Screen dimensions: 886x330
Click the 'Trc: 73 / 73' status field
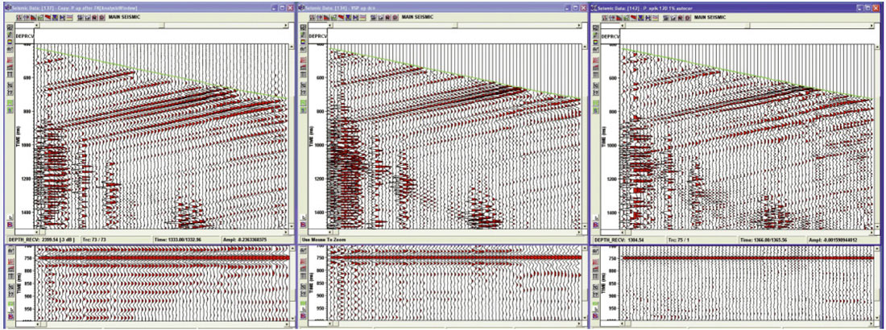pyautogui.click(x=116, y=240)
